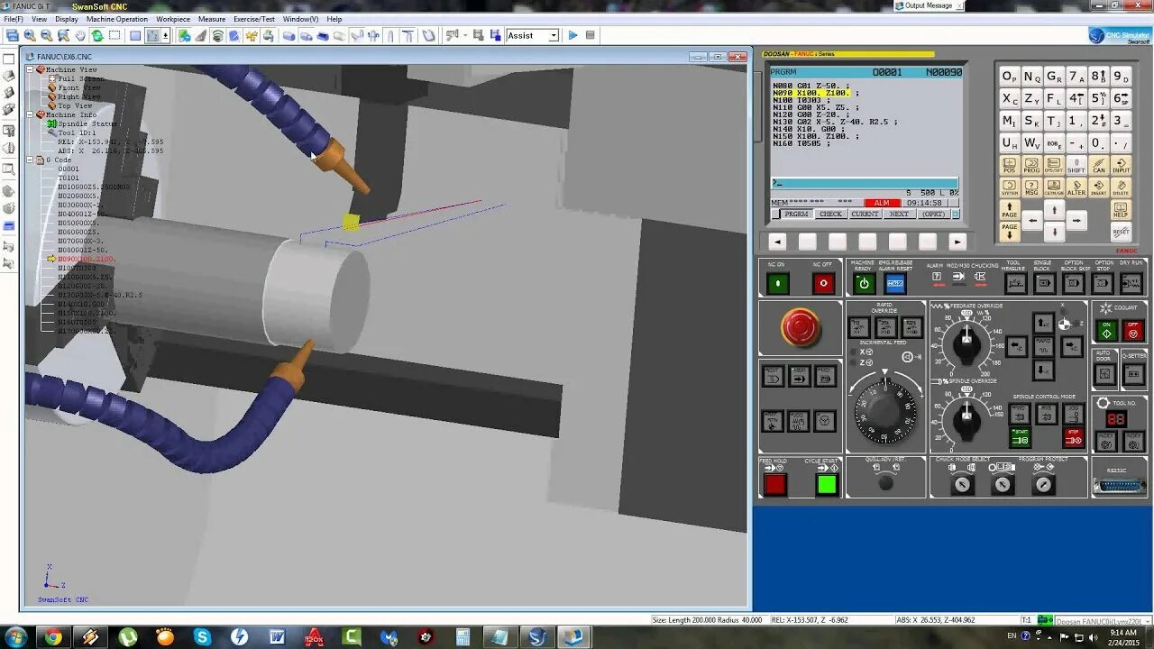
Task: Click the zoom in magnifier toolbar icon
Action: click(x=30, y=35)
